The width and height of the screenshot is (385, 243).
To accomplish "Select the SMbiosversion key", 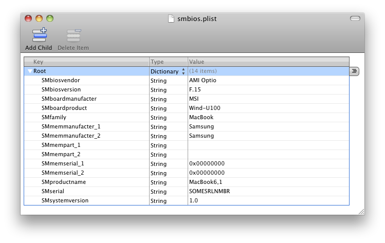I will 61,89.
